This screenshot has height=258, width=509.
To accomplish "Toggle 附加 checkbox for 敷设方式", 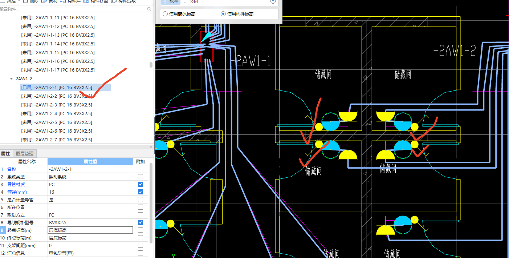I will coord(141,215).
